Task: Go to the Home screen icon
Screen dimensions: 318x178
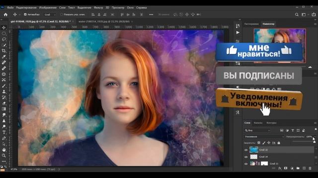Action: 5,14
